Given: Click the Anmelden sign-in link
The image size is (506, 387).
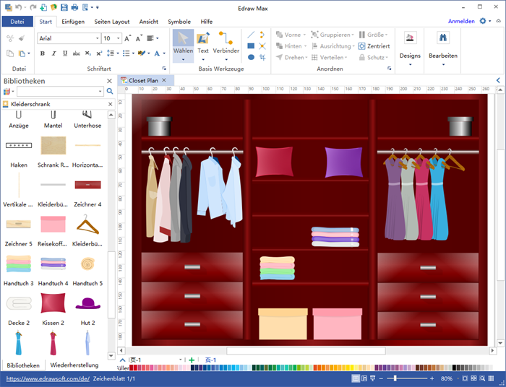Looking at the screenshot, I should click(461, 22).
